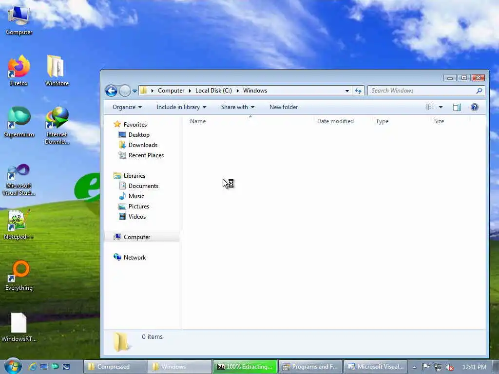Sort by Size column header
Image resolution: width=499 pixels, height=374 pixels.
[439, 121]
